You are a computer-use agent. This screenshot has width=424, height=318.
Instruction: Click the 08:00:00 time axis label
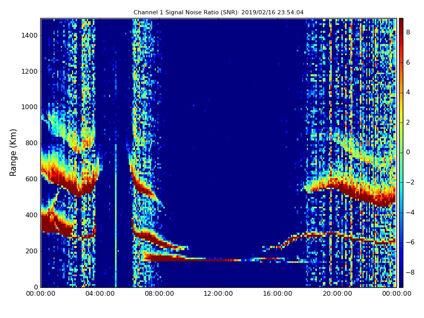click(160, 294)
